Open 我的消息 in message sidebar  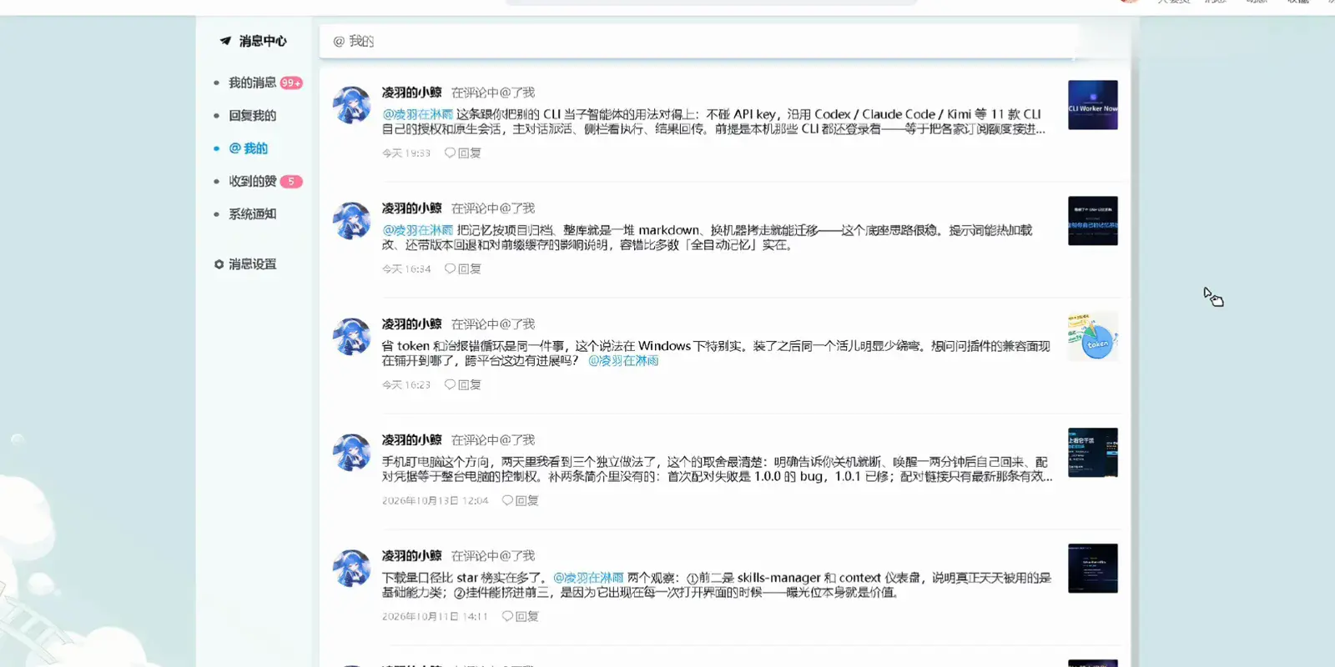coord(252,83)
